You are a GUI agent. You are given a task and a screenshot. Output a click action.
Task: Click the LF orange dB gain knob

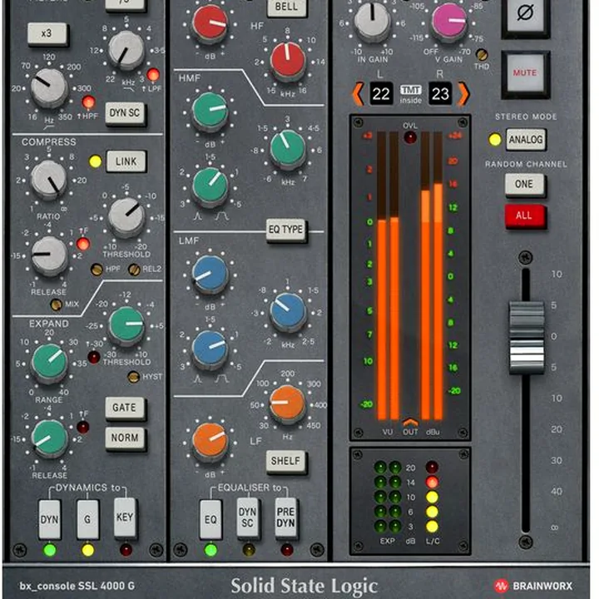[x=210, y=442]
